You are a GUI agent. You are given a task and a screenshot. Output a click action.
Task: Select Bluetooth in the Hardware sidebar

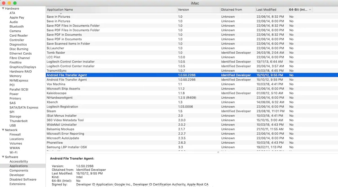[17, 26]
